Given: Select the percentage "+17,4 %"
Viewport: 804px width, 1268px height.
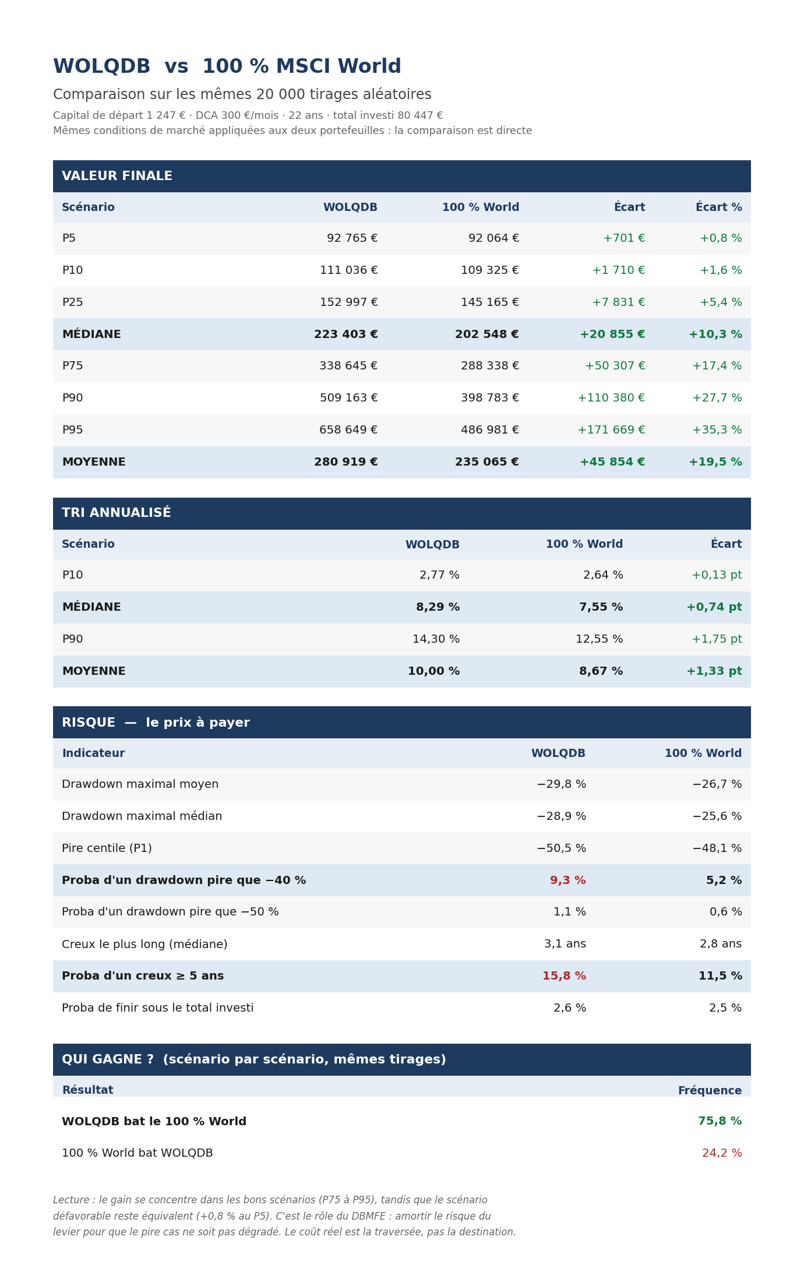Looking at the screenshot, I should point(717,366).
